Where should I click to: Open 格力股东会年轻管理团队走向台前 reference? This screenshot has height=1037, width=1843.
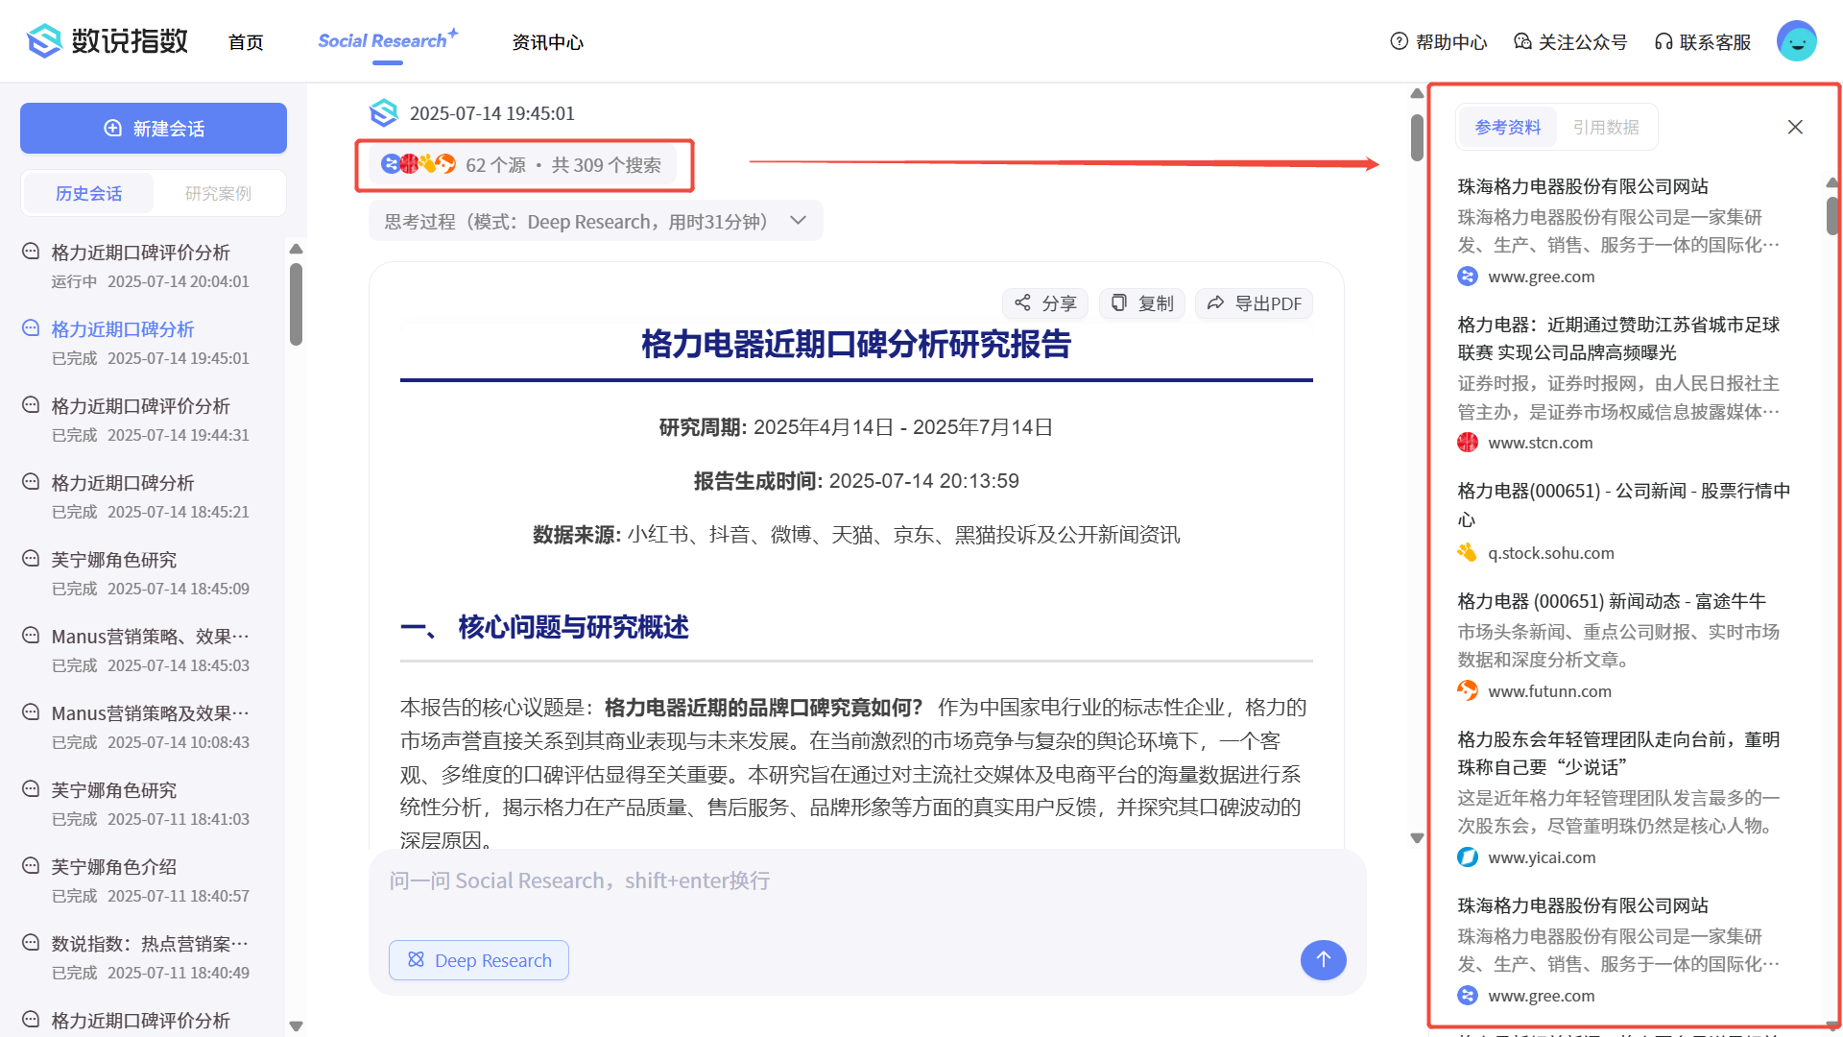click(1618, 753)
